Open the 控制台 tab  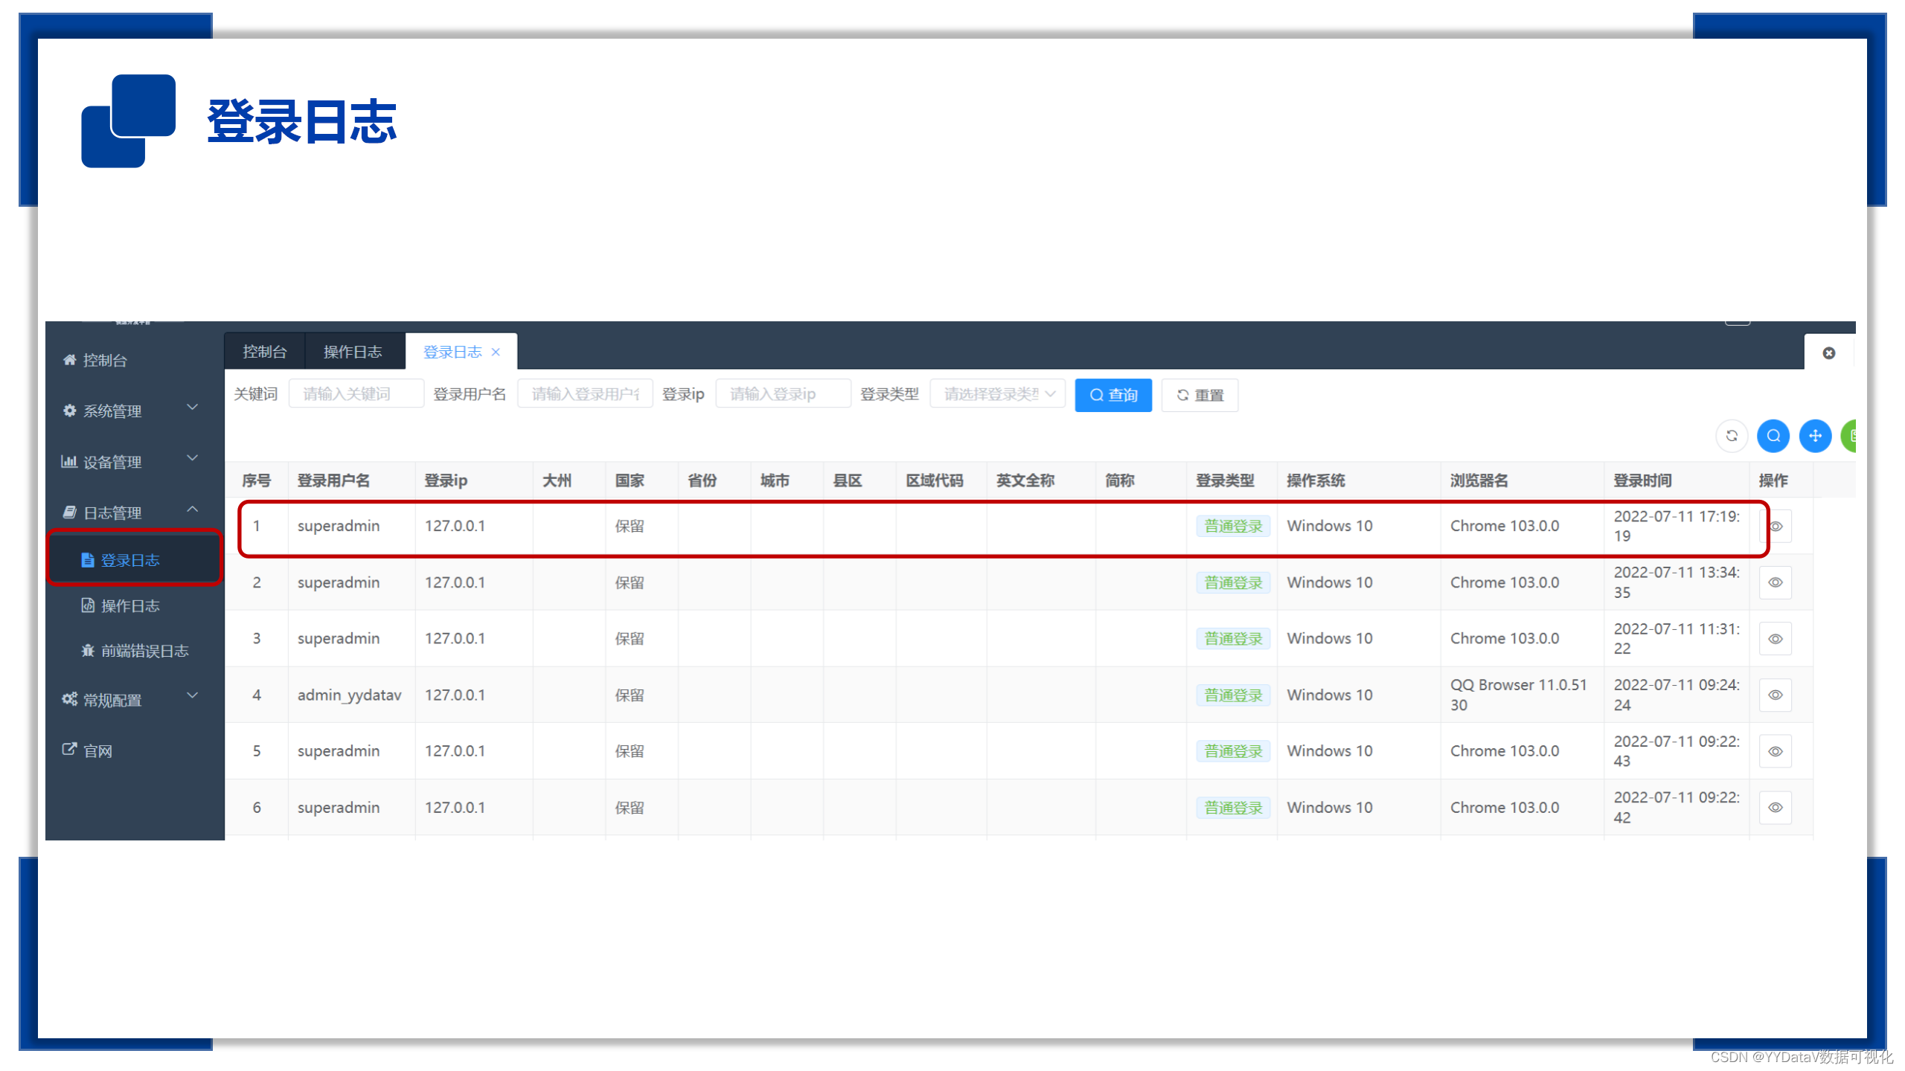click(264, 351)
